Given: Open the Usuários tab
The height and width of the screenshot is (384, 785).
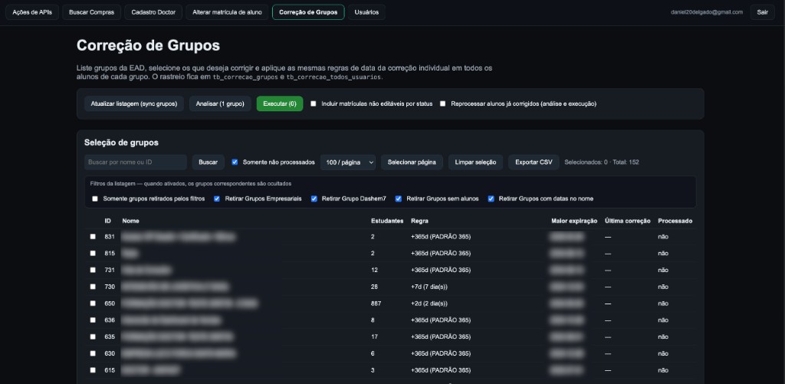Looking at the screenshot, I should click(366, 12).
